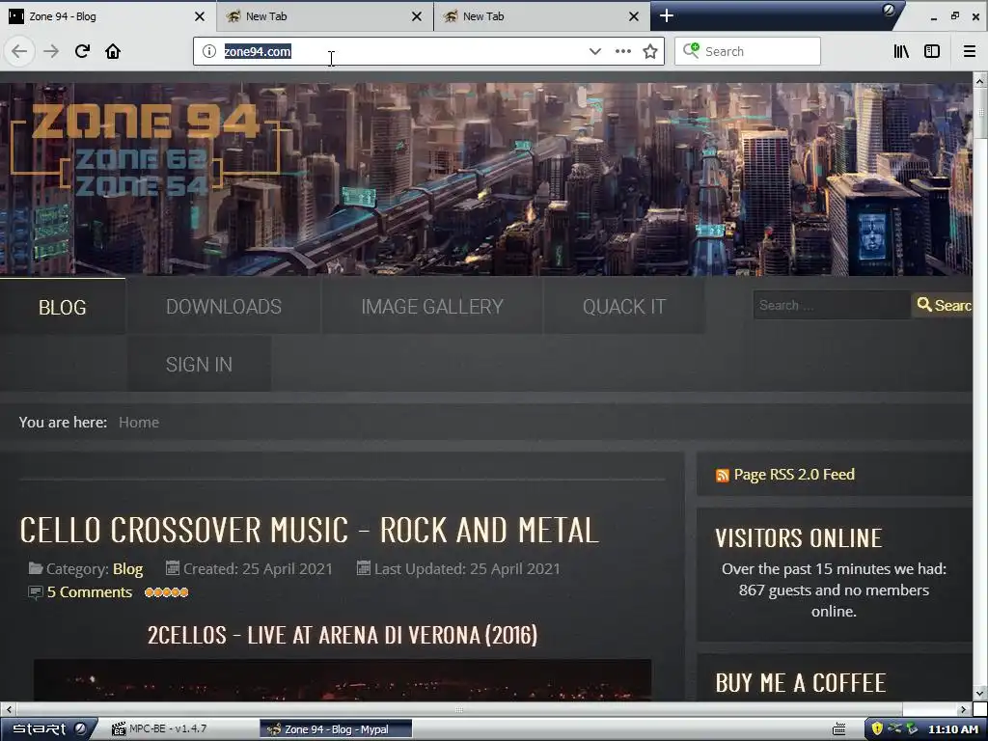The height and width of the screenshot is (741, 988).
Task: Click the vertical scrollbar up arrow
Action: tap(980, 81)
